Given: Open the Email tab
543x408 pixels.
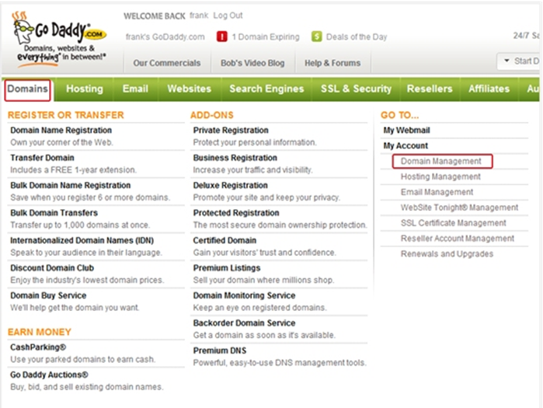Looking at the screenshot, I should tap(135, 89).
